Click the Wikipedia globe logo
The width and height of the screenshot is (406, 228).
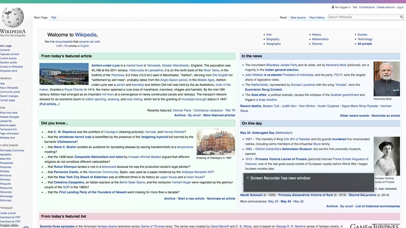[12, 17]
